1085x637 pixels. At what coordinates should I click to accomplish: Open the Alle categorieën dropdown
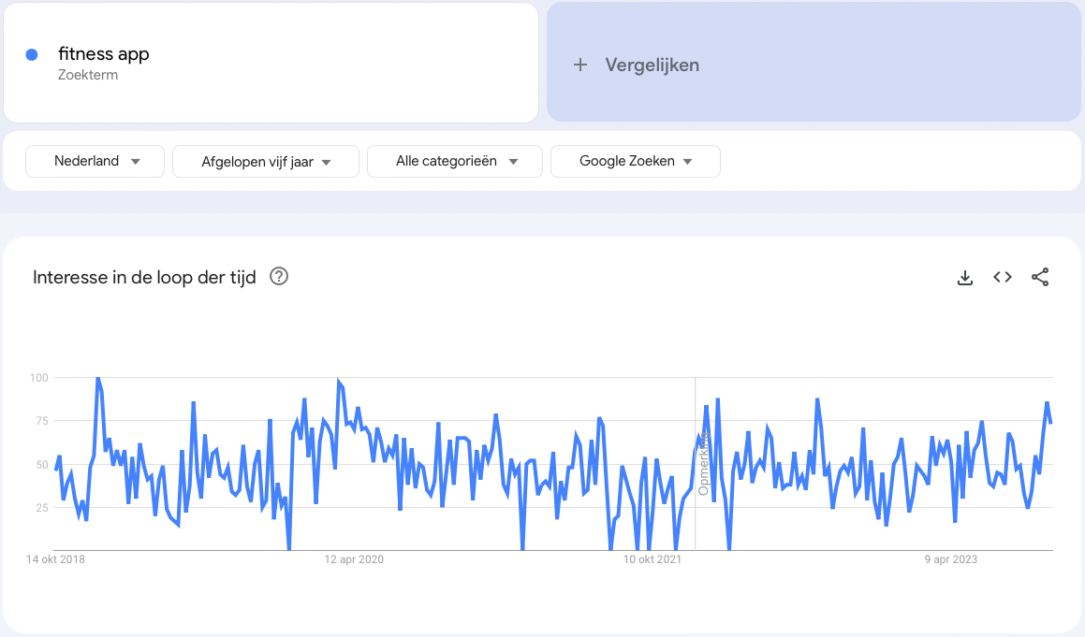(455, 161)
